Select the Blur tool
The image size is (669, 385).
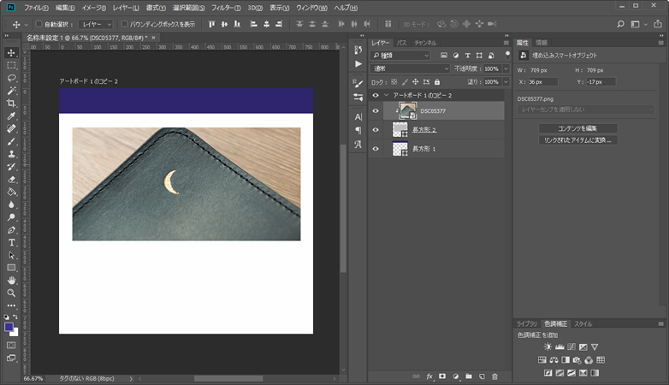11,204
